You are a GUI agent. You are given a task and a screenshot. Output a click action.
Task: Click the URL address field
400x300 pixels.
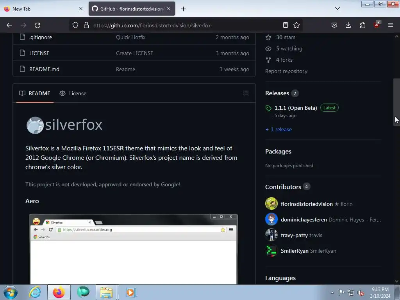coord(186,25)
